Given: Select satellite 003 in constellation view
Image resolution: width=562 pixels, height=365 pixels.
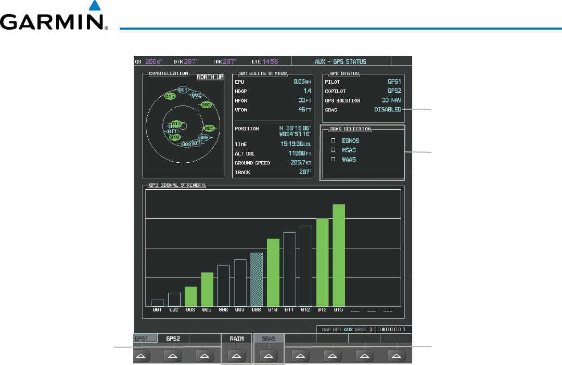Looking at the screenshot, I should 206,105.
